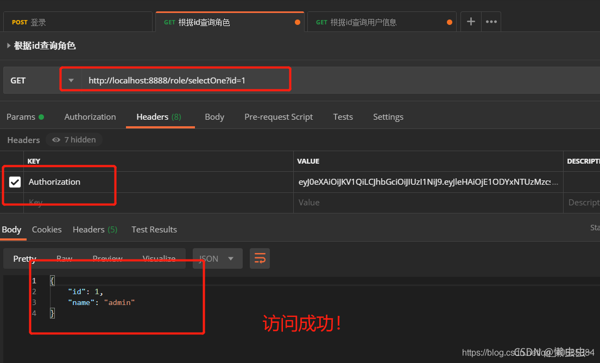The image size is (600, 363).
Task: Open a new request tab with plus icon
Action: pos(471,22)
